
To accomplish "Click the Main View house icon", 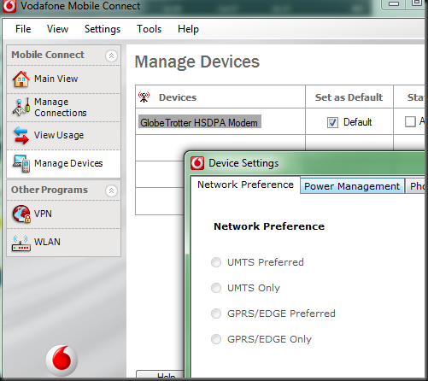I will pos(21,79).
